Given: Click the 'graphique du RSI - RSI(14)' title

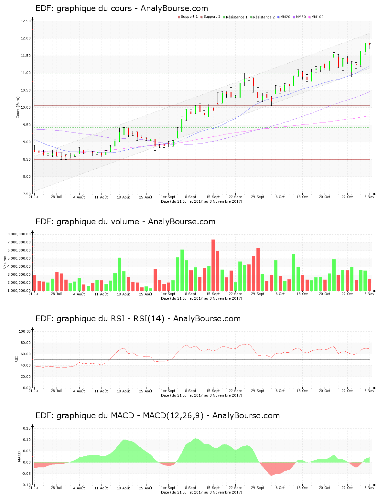Looking at the screenshot, I should click(x=111, y=319).
